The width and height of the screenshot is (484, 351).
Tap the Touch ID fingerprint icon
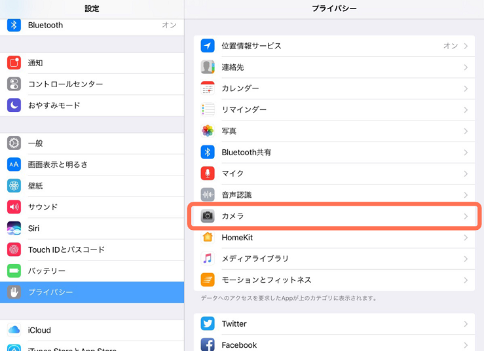[14, 249]
